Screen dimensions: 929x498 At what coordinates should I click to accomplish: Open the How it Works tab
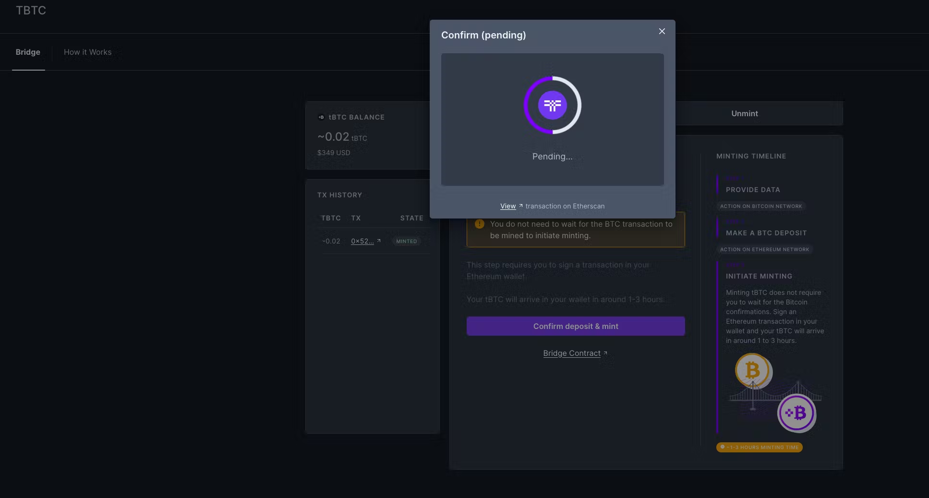(x=87, y=52)
